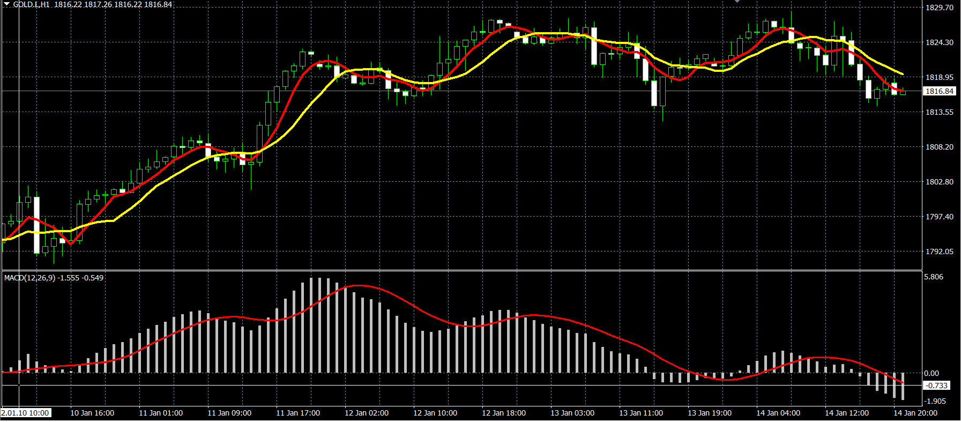Click the 13 Jan 03:00 time label
Image resolution: width=961 pixels, height=422 pixels.
572,413
